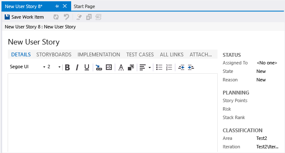Insert a hyperlink with the link icon
The image size is (285, 153).
coord(99,67)
